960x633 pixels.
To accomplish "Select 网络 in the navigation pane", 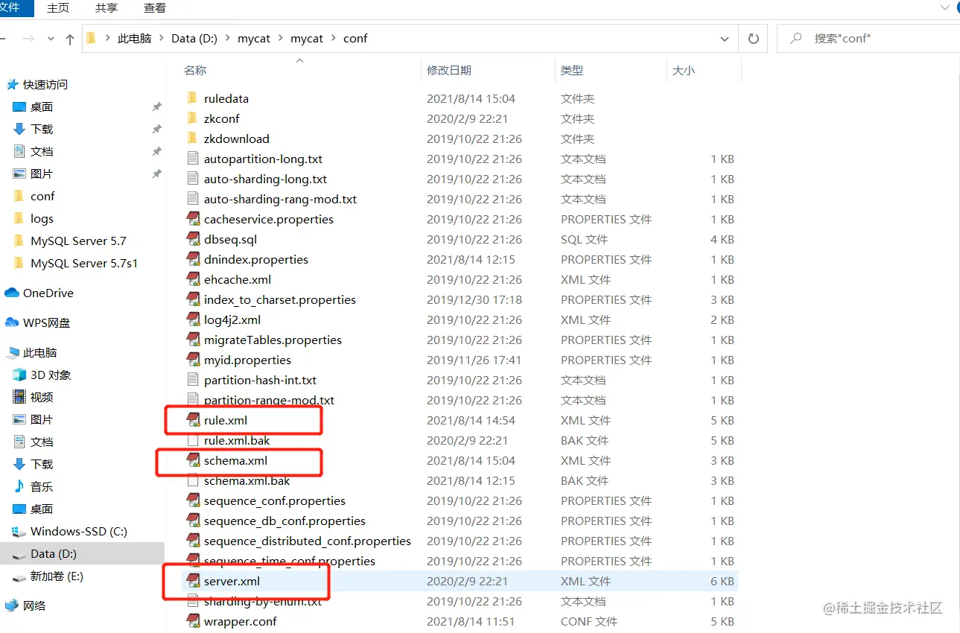I will 34,605.
